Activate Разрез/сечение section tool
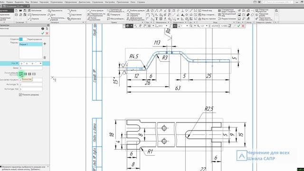Image resolution: width=304 pixels, height=171 pixels. [x=227, y=19]
